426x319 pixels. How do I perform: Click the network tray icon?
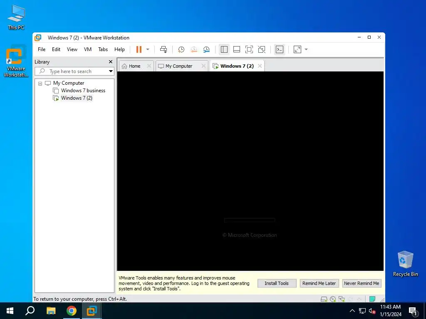point(362,311)
